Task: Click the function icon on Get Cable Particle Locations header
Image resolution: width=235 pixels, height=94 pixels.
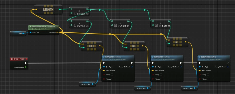Action: pos(30,26)
